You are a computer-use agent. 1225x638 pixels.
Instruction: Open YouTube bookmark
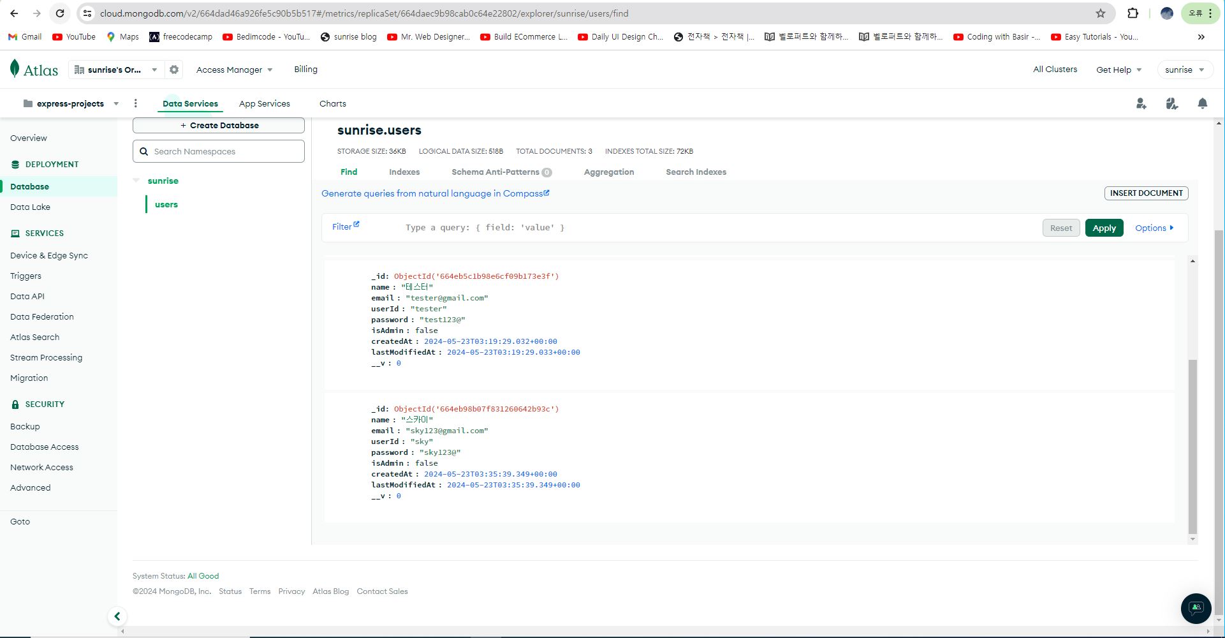pos(74,37)
